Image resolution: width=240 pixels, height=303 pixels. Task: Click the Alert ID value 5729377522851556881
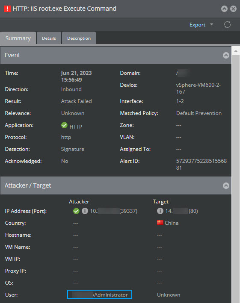tap(201, 164)
